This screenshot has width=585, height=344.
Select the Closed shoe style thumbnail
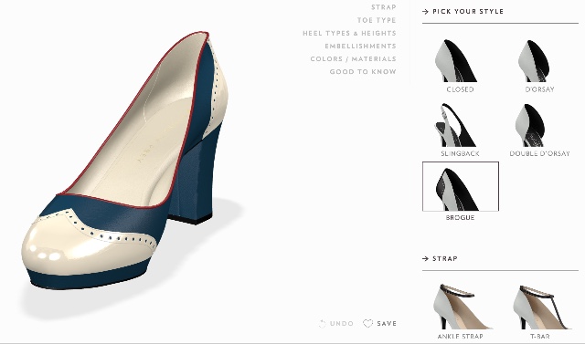pos(456,61)
